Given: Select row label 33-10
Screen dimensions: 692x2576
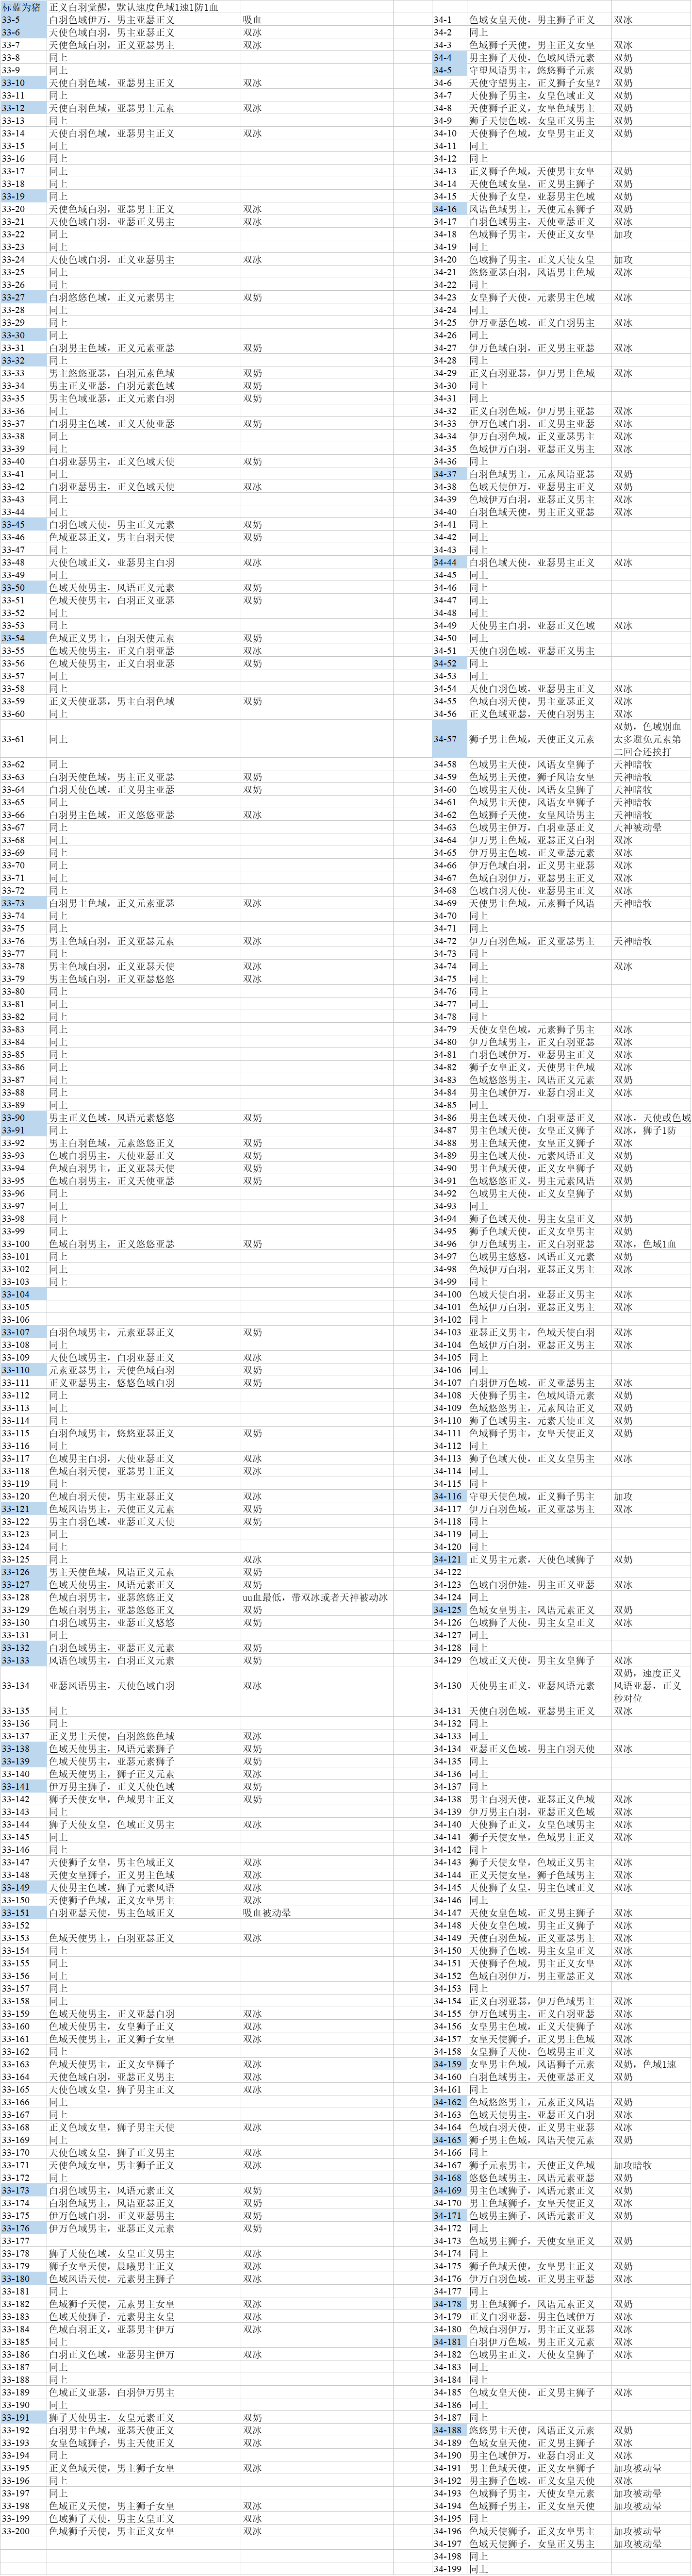Looking at the screenshot, I should click(23, 83).
